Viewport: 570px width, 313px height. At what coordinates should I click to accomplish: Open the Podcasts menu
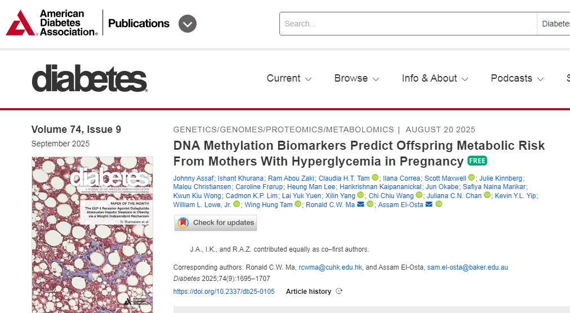pyautogui.click(x=517, y=78)
